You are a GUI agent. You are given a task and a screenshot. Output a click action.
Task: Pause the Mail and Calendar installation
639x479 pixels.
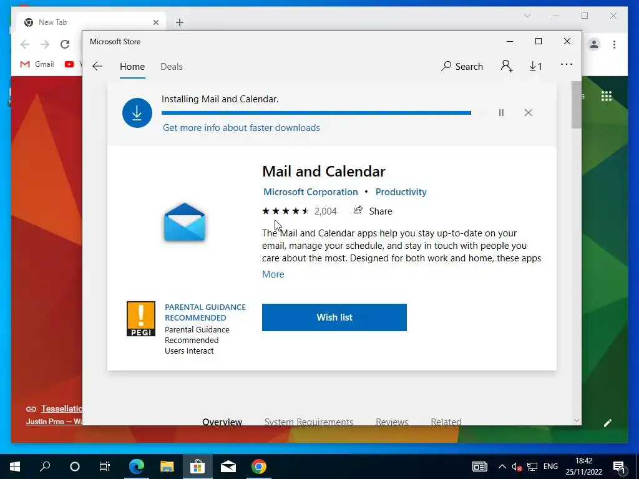[x=501, y=112]
